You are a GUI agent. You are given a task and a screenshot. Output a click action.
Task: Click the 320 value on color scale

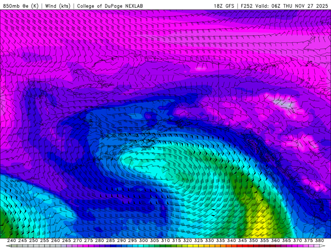pos(187,241)
